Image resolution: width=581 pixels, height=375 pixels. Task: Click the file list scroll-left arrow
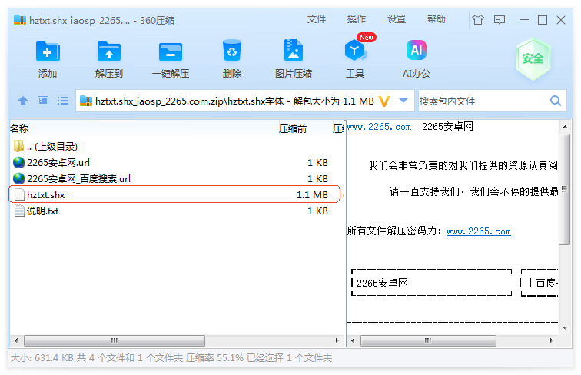tap(16, 340)
